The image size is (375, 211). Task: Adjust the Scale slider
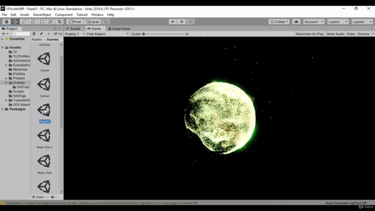click(x=163, y=34)
